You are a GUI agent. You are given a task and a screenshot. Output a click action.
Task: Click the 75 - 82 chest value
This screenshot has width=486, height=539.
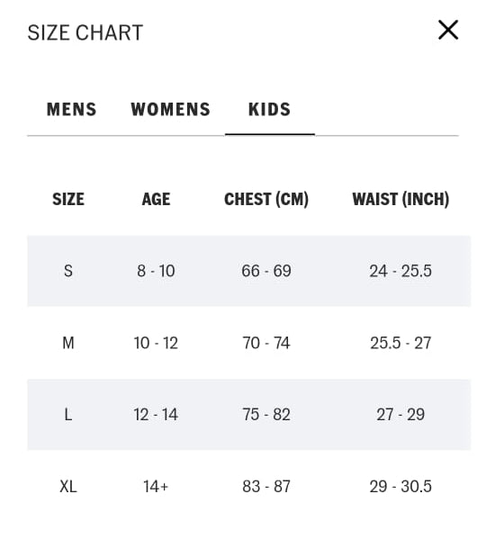pos(266,415)
